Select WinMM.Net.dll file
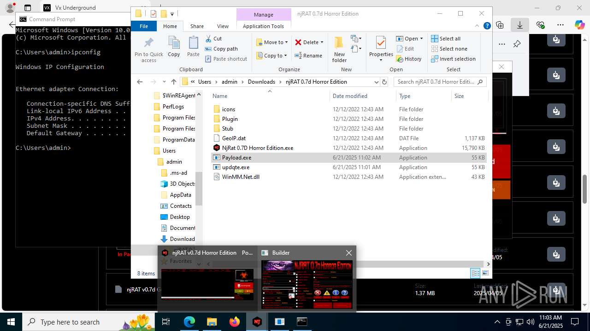590x331 pixels. pyautogui.click(x=349, y=177)
